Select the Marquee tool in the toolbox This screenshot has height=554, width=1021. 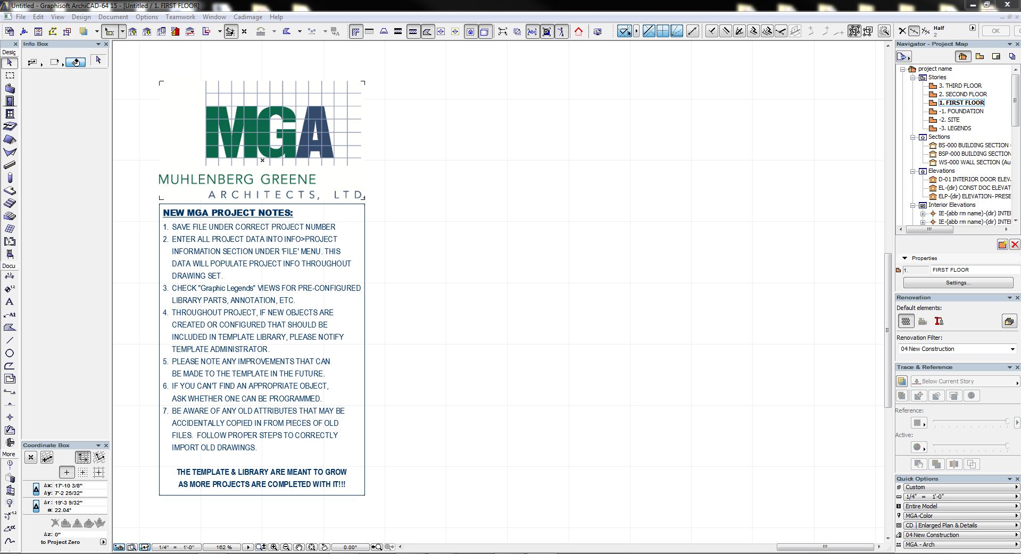click(10, 75)
